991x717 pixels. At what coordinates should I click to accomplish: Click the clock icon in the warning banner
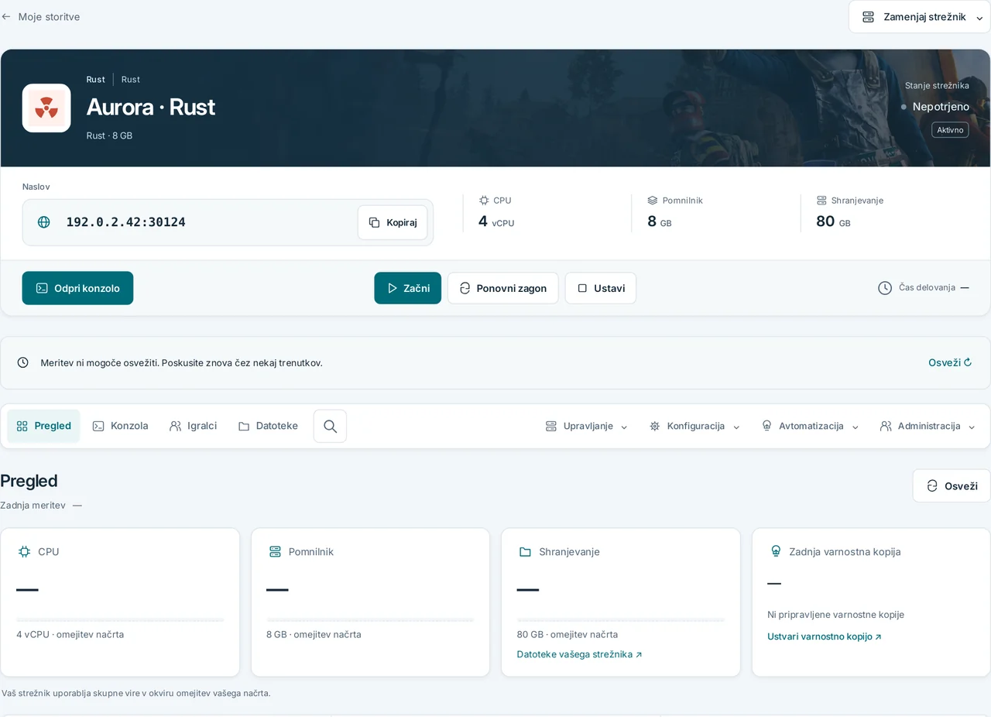click(23, 362)
